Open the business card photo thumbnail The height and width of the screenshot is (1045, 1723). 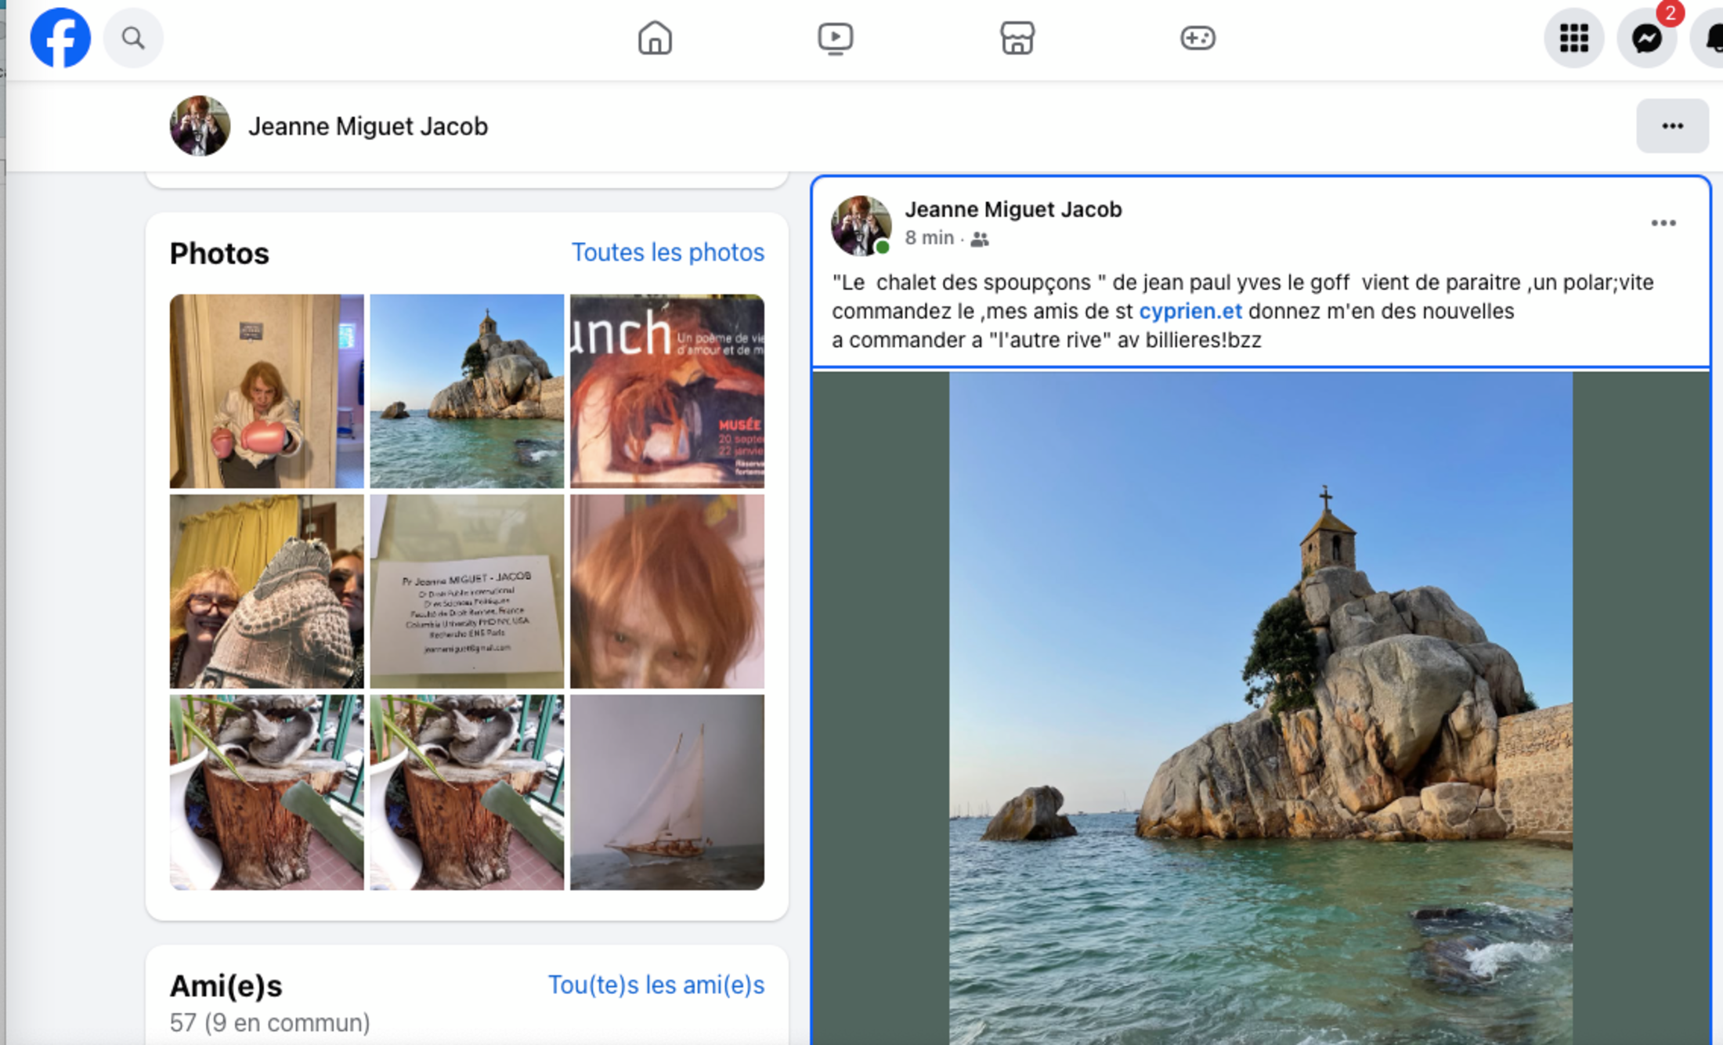point(467,591)
